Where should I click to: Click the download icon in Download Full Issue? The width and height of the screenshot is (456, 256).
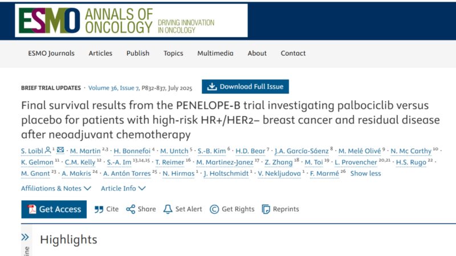(212, 86)
